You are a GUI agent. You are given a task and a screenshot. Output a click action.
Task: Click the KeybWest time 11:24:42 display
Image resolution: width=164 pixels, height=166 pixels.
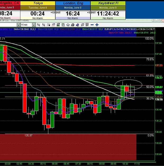[x=108, y=14]
